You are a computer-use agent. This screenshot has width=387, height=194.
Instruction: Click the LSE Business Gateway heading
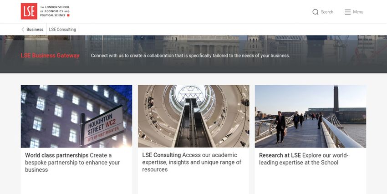point(50,56)
